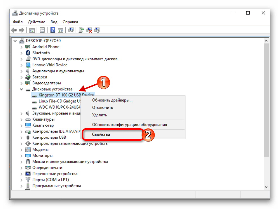Select Обновить конфигурацию оборудования menu entry
Image resolution: width=280 pixels, height=209 pixels.
pyautogui.click(x=133, y=125)
